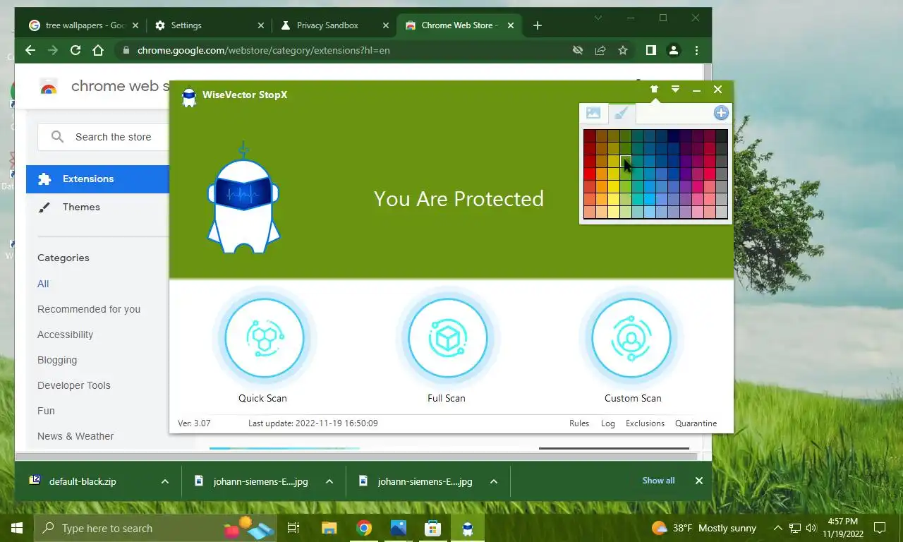Click the 'You Are Protected' status text
903x542 pixels.
coord(459,199)
